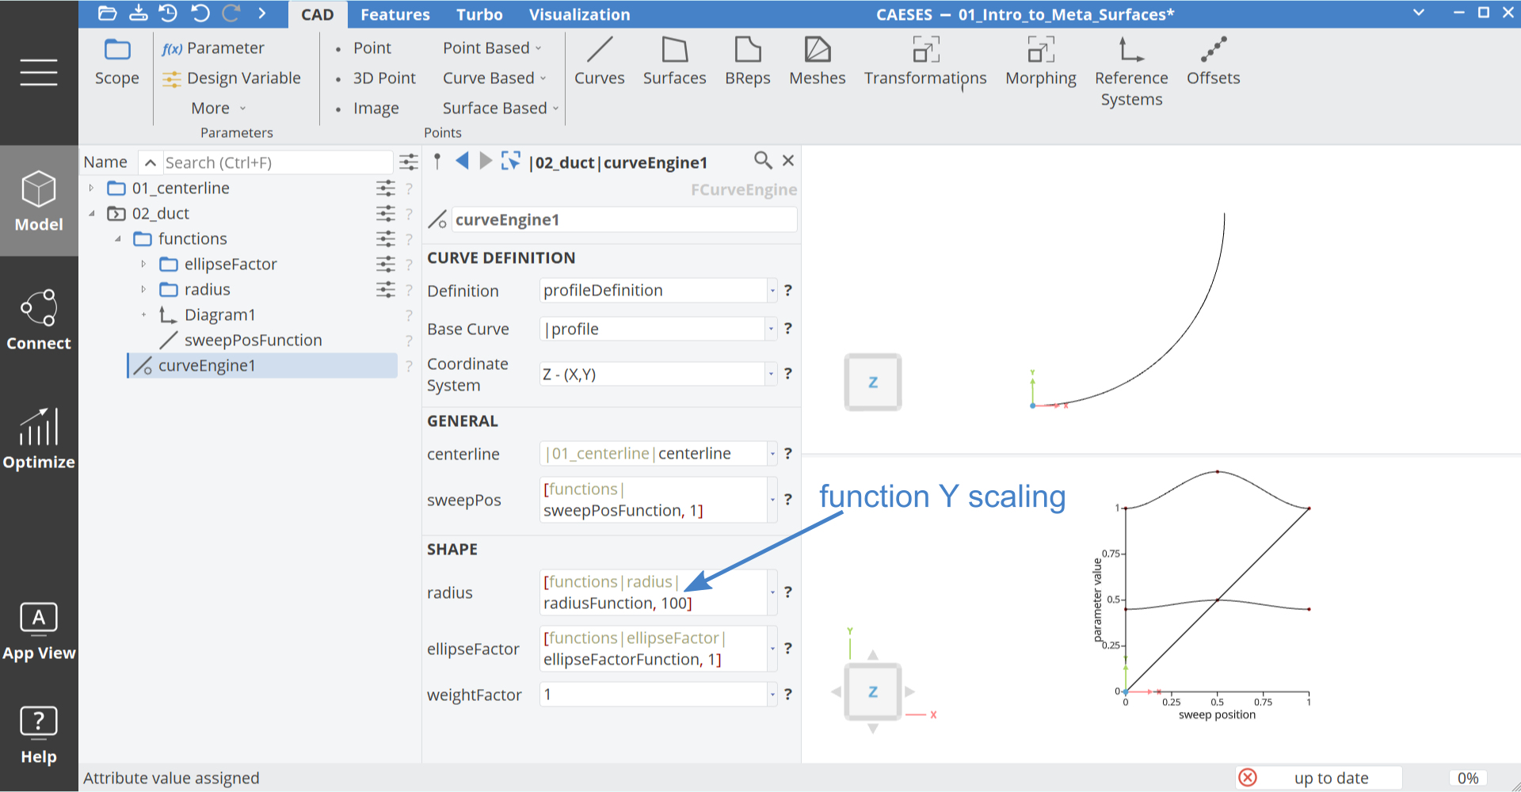Toggle visibility settings for 01_centerline
Screen dimensions: 1521x792
386,188
